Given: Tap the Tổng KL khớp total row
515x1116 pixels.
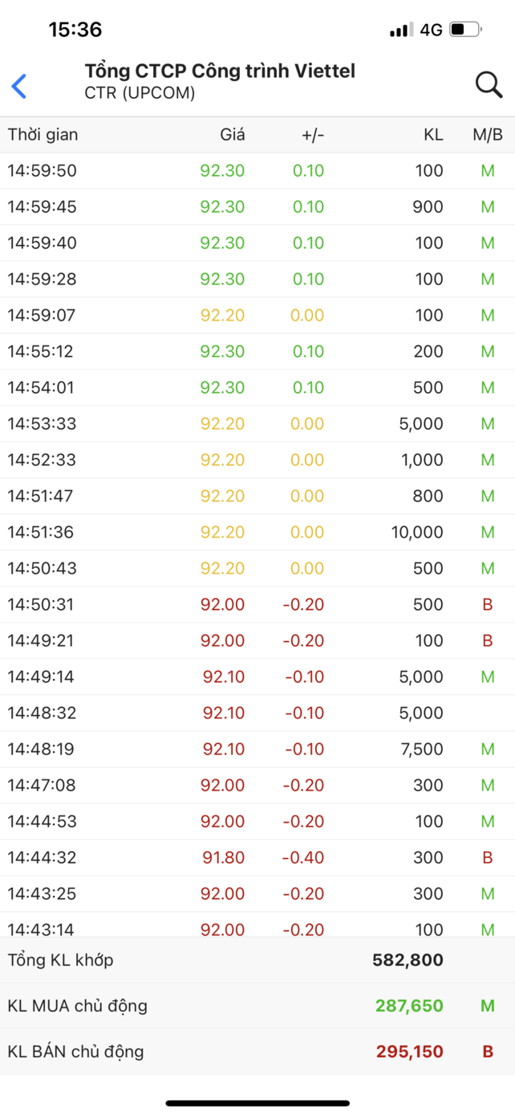Looking at the screenshot, I should point(257,959).
